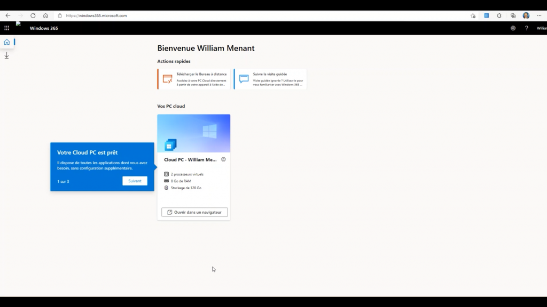Click the 1 sur 3 step indicator

[x=63, y=181]
